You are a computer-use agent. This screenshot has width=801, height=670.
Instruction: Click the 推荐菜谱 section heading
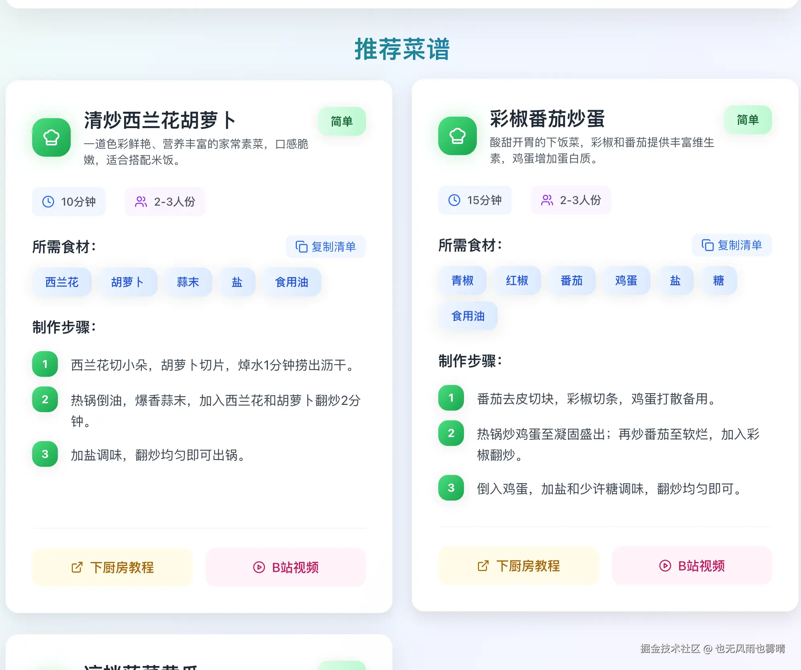pos(402,49)
